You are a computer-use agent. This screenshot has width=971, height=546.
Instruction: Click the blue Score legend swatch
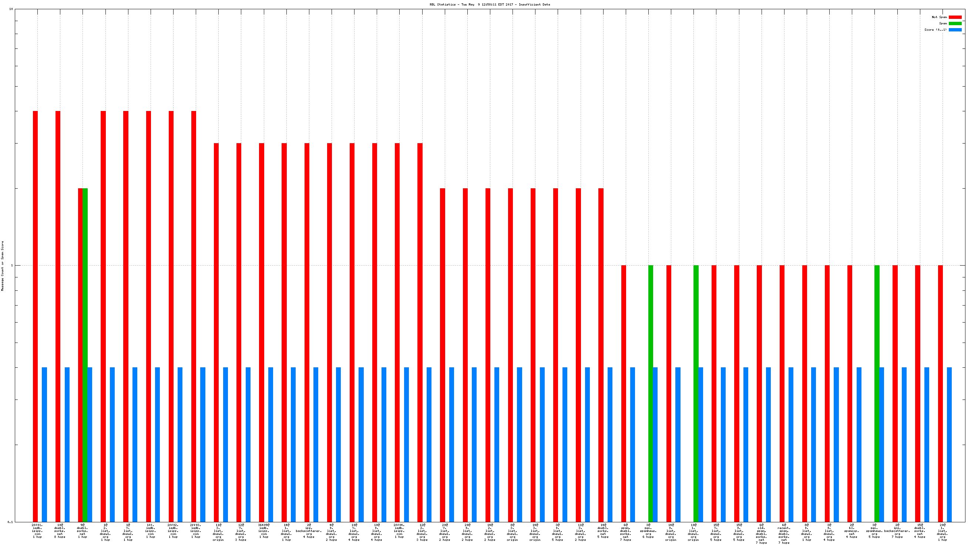pos(955,30)
